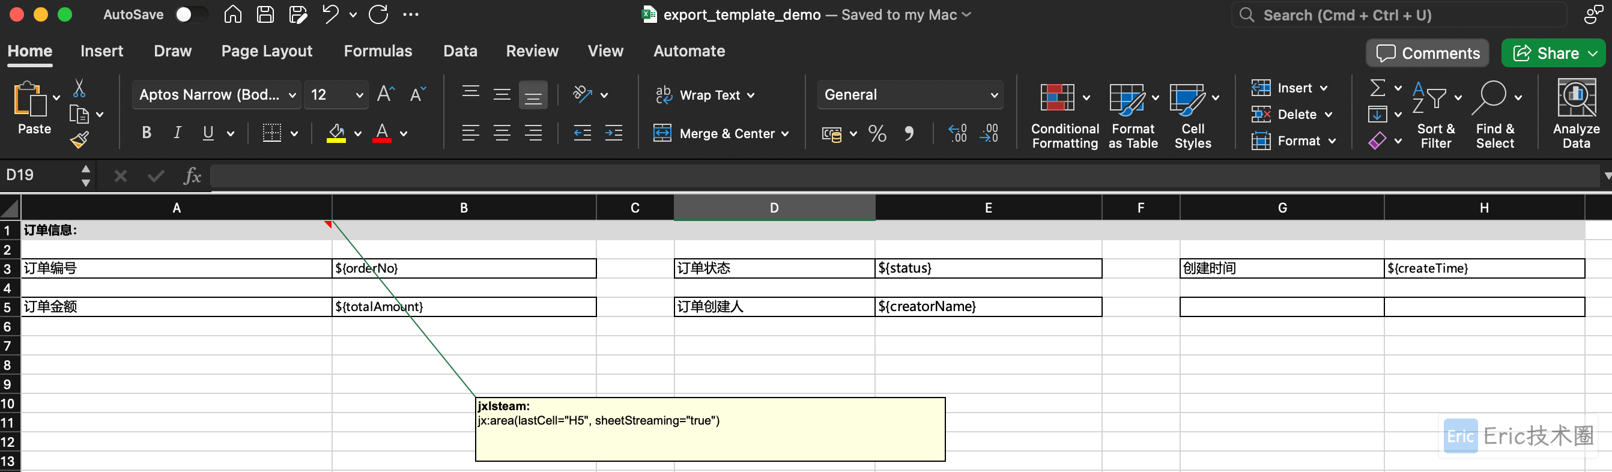The width and height of the screenshot is (1612, 472).
Task: Open the font size dropdown
Action: (359, 95)
